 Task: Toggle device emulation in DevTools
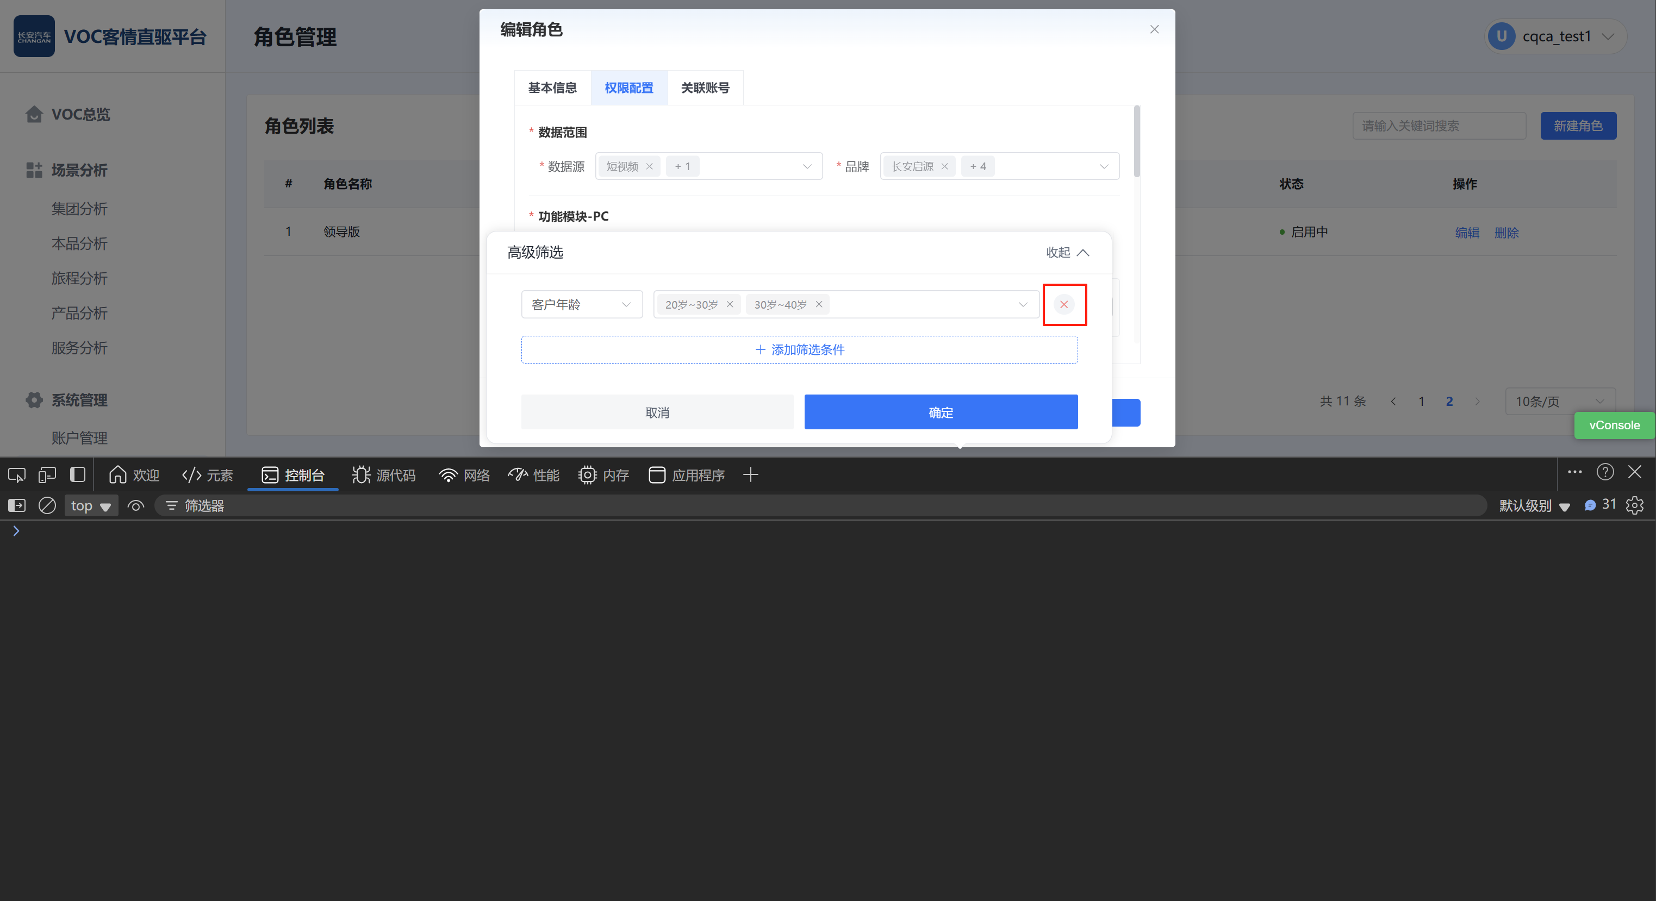[x=47, y=475]
